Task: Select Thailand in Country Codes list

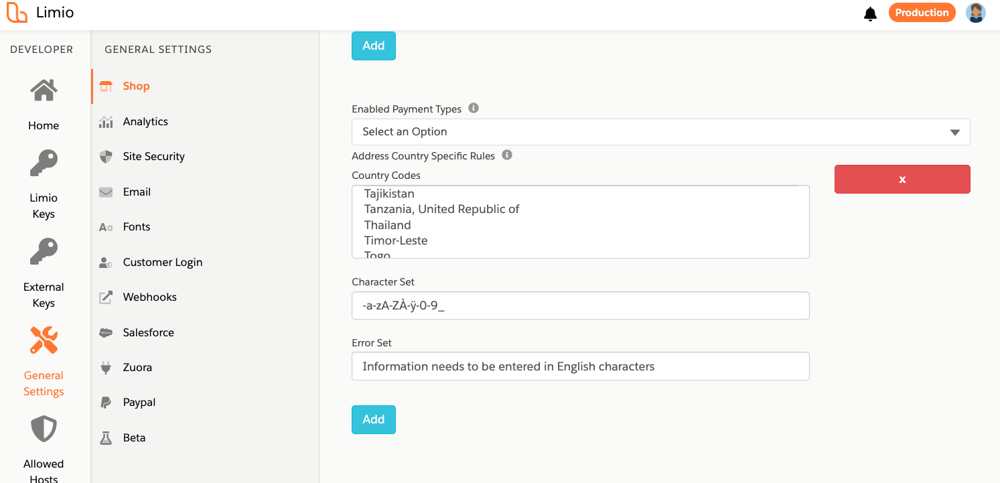Action: point(388,225)
